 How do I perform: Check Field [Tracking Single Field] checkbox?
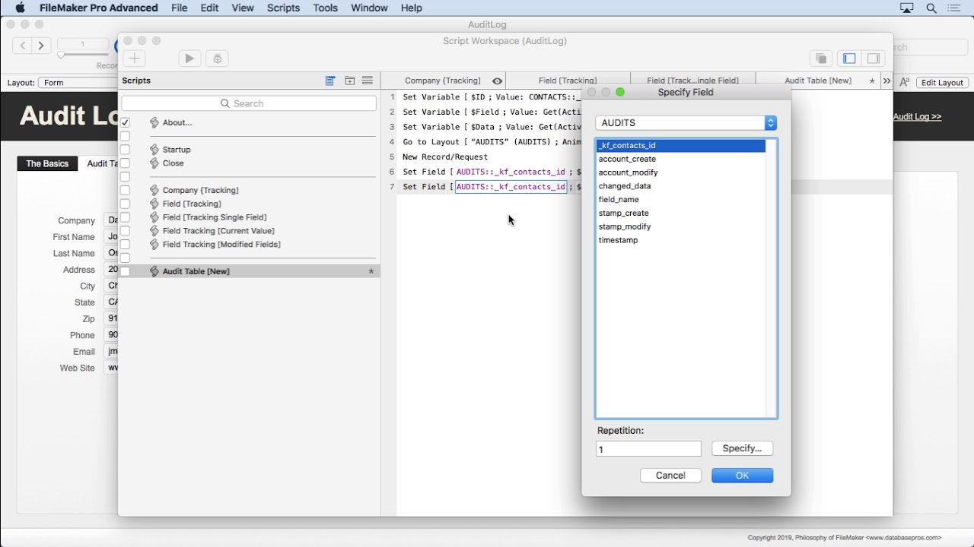126,217
